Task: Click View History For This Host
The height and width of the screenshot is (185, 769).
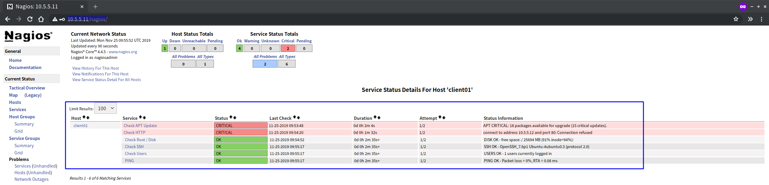Action: (x=96, y=68)
